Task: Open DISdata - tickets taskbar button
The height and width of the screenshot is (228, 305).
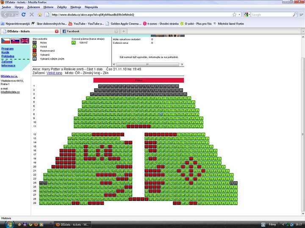Action: point(72,225)
